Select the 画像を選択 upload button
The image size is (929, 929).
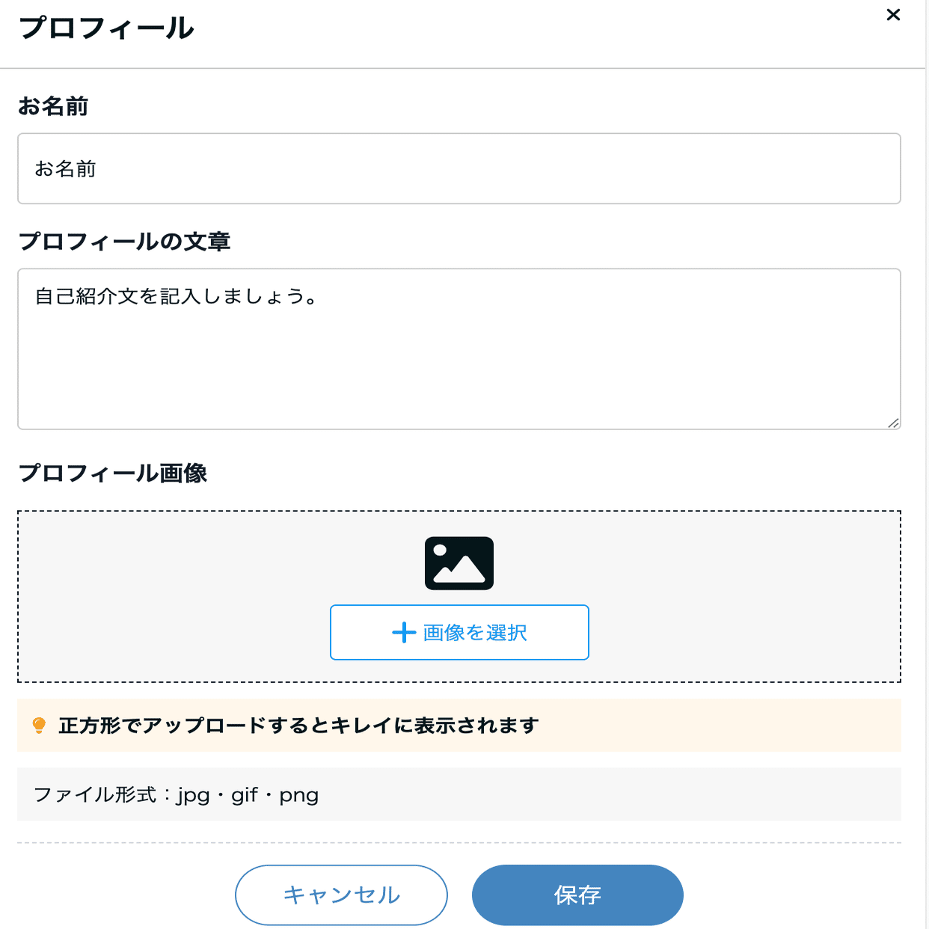pyautogui.click(x=459, y=632)
